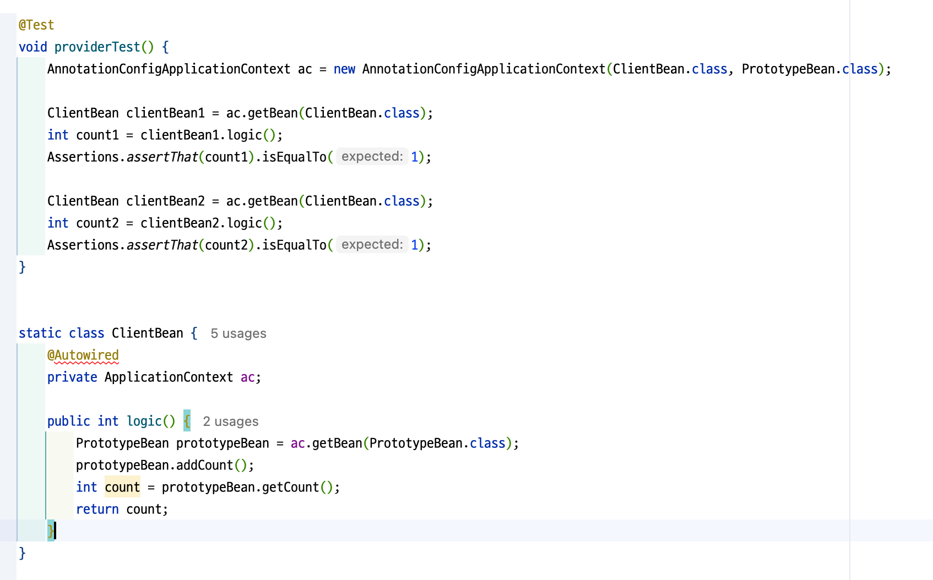Click the 'public' keyword of logic method
The height and width of the screenshot is (580, 933).
pos(69,422)
